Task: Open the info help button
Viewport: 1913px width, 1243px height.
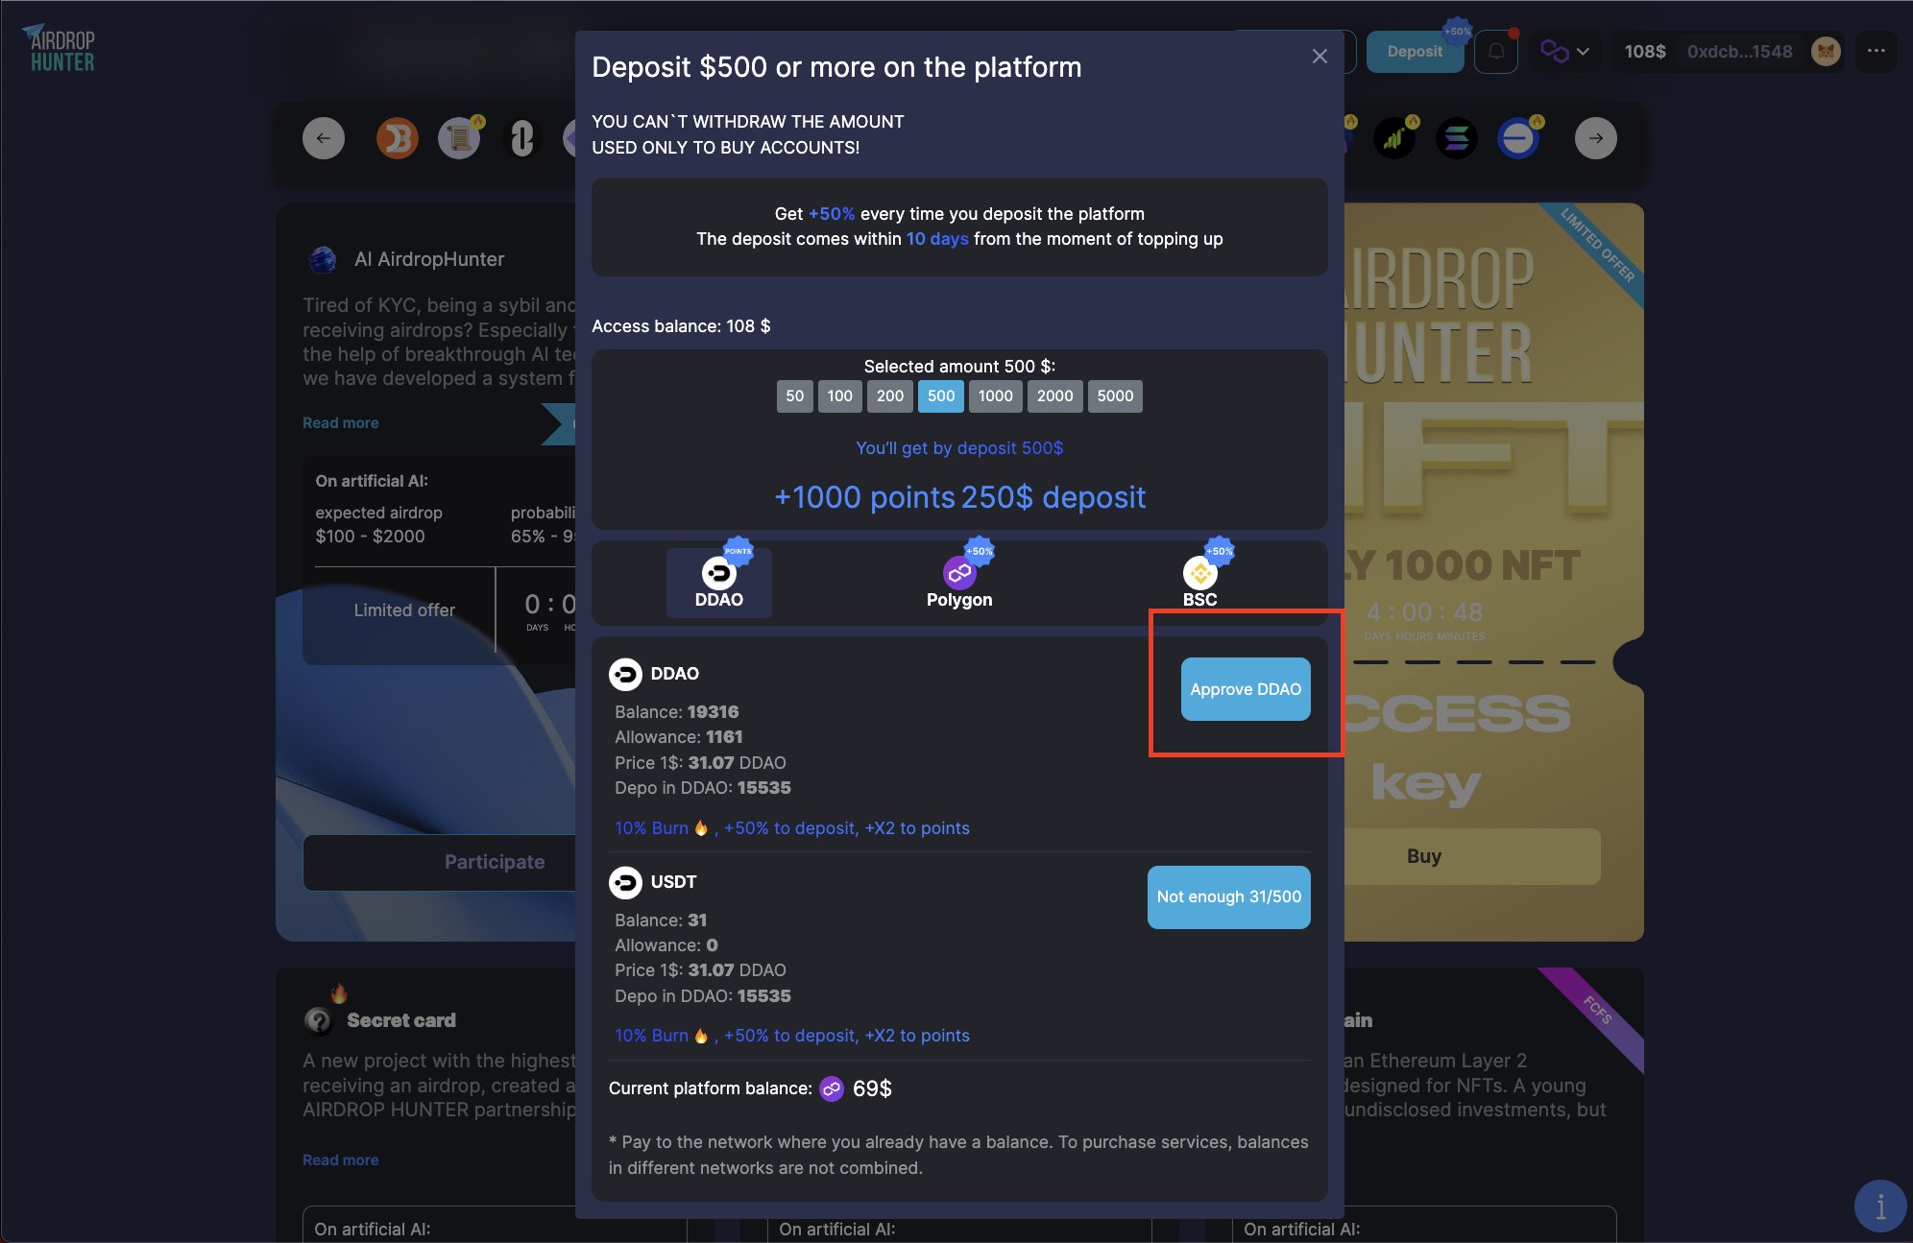Action: [x=1879, y=1206]
